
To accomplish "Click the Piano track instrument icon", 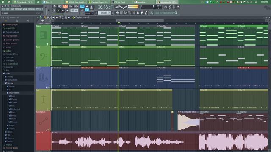I will (x=43, y=35).
